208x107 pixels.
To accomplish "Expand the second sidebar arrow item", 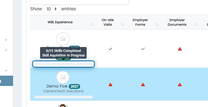I will point(6,50).
